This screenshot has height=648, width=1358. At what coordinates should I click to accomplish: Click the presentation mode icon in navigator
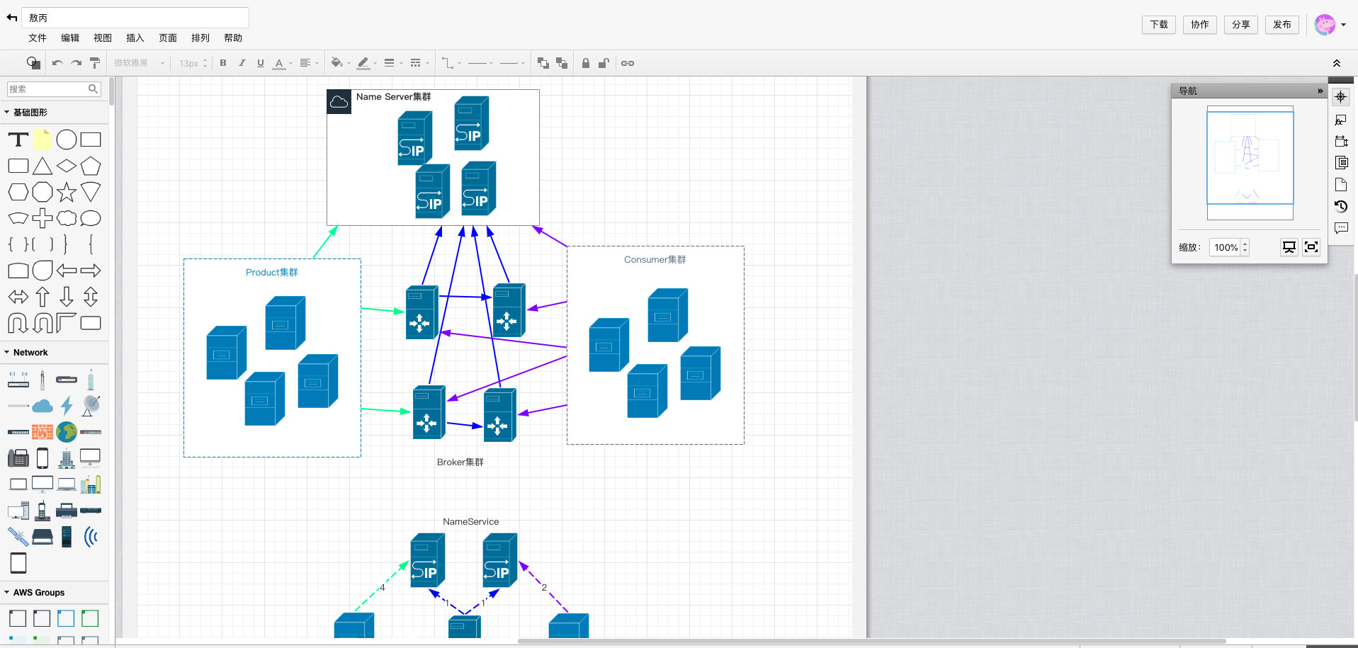[x=1289, y=247]
